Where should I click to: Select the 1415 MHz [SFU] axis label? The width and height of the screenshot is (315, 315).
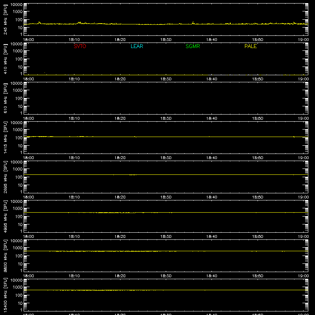[6, 137]
